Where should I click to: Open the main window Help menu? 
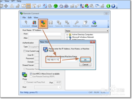[19, 1]
